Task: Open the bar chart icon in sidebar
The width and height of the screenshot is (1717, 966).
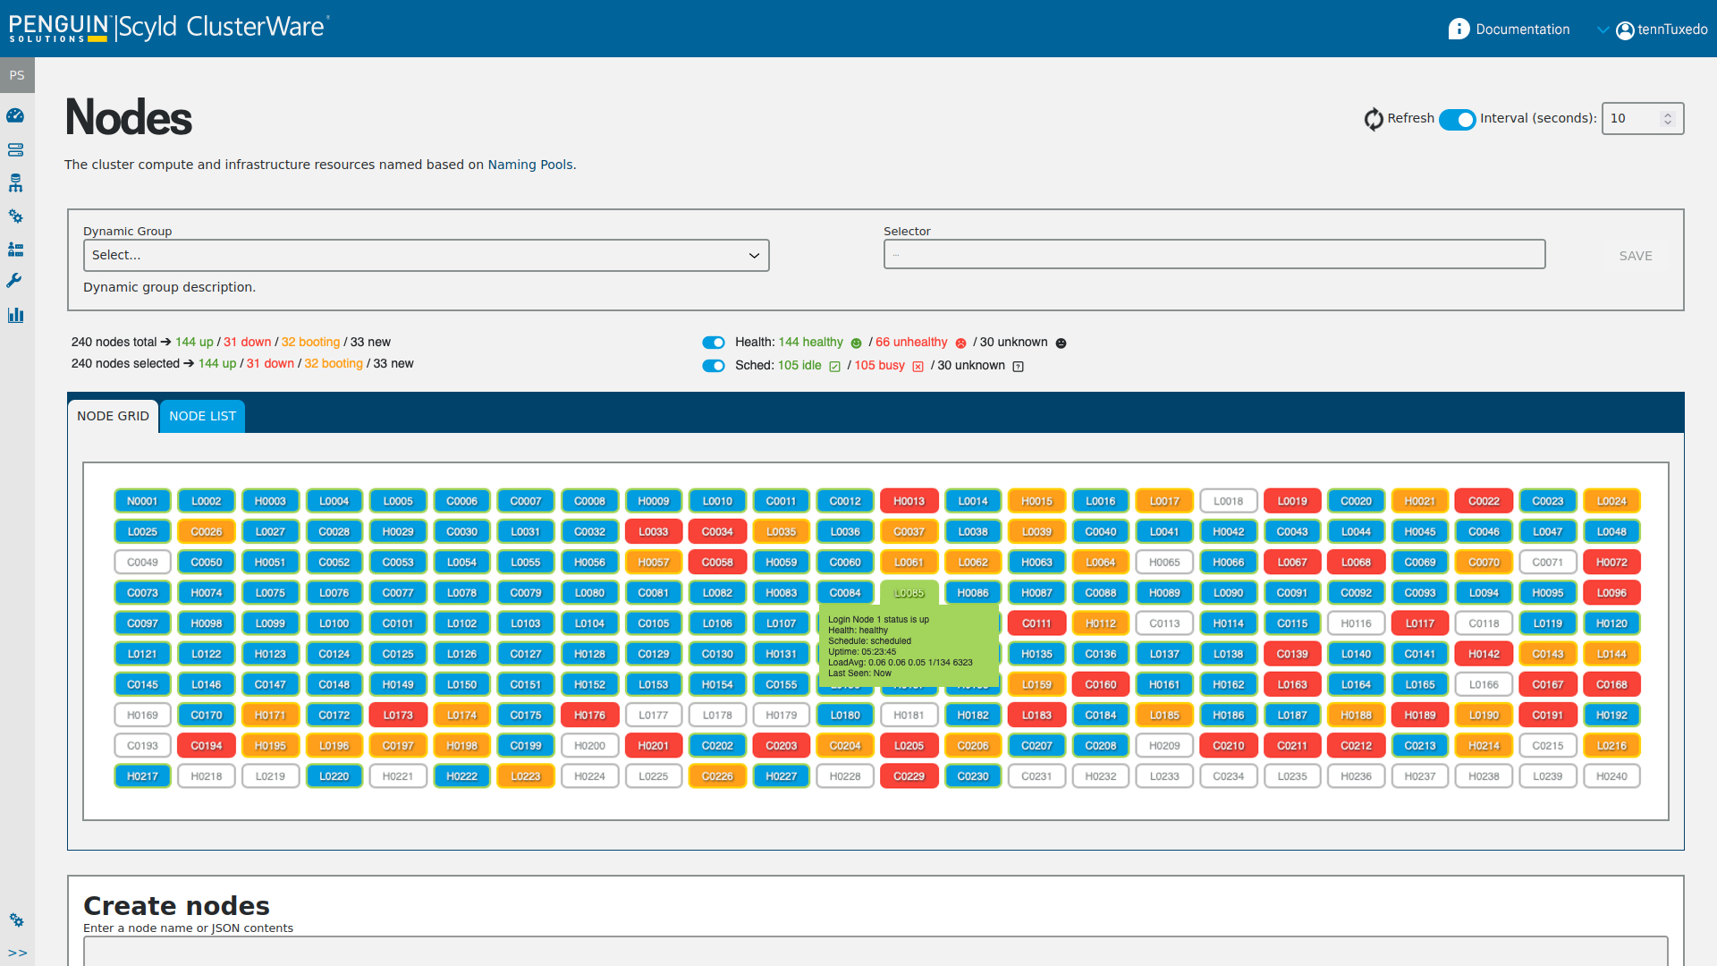Action: pos(15,315)
